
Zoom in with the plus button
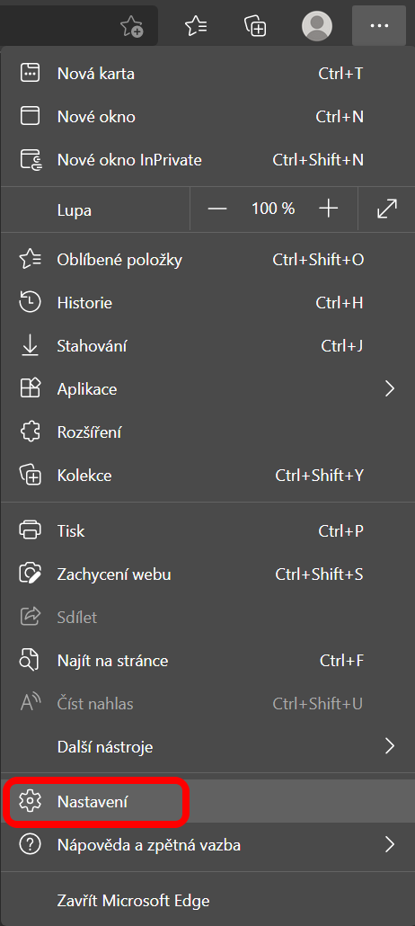point(328,209)
